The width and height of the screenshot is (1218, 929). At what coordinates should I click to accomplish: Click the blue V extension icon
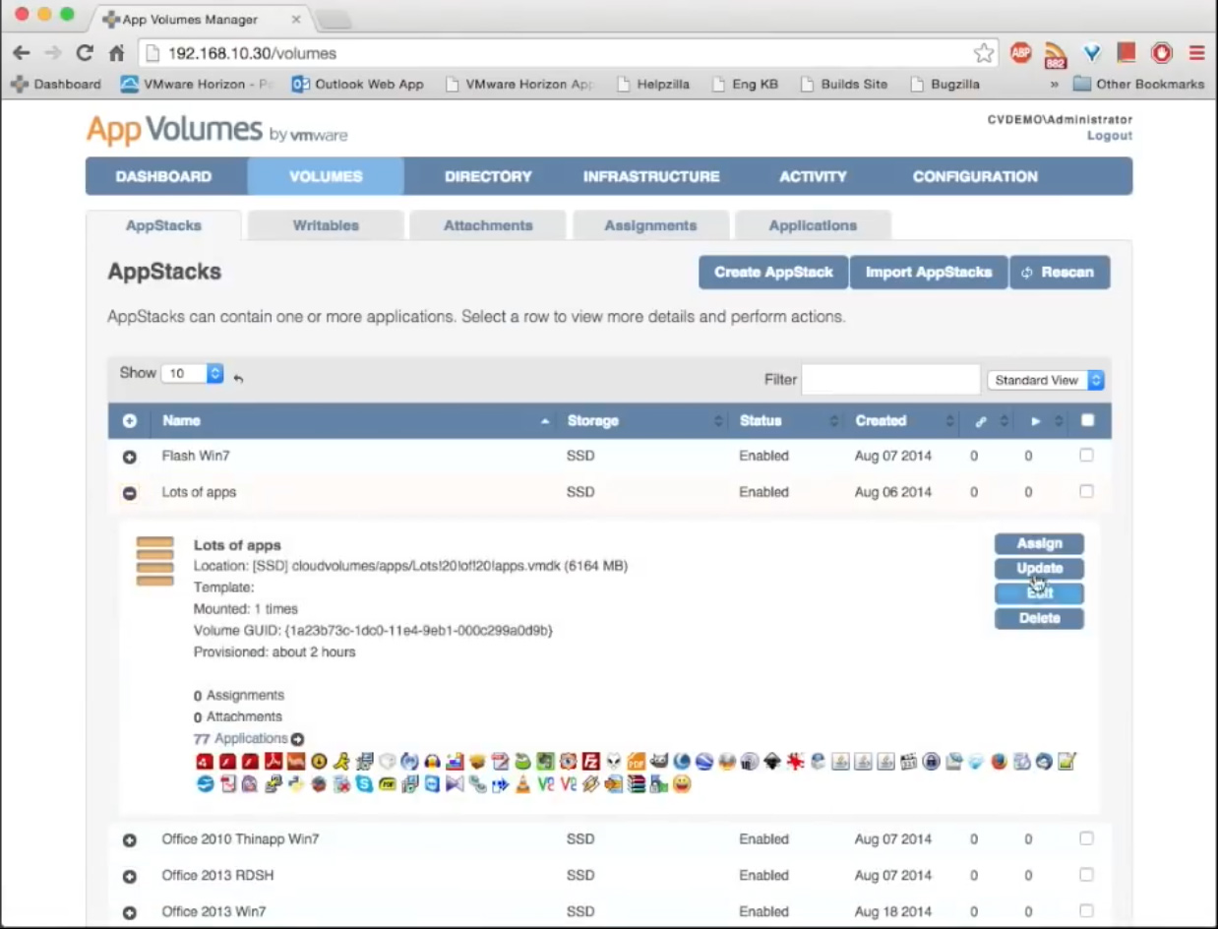[1091, 53]
